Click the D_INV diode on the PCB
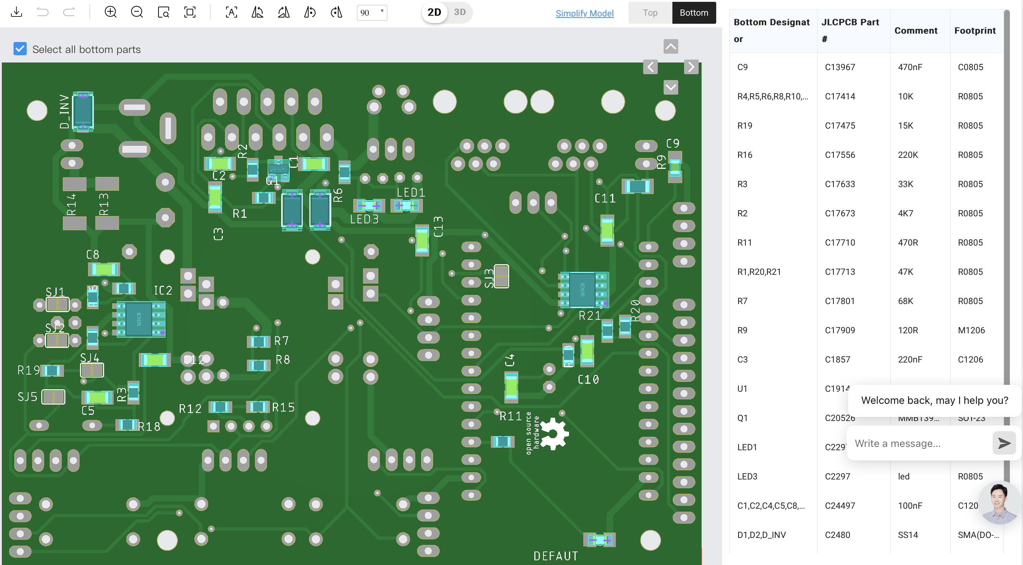1023x565 pixels. [x=83, y=112]
